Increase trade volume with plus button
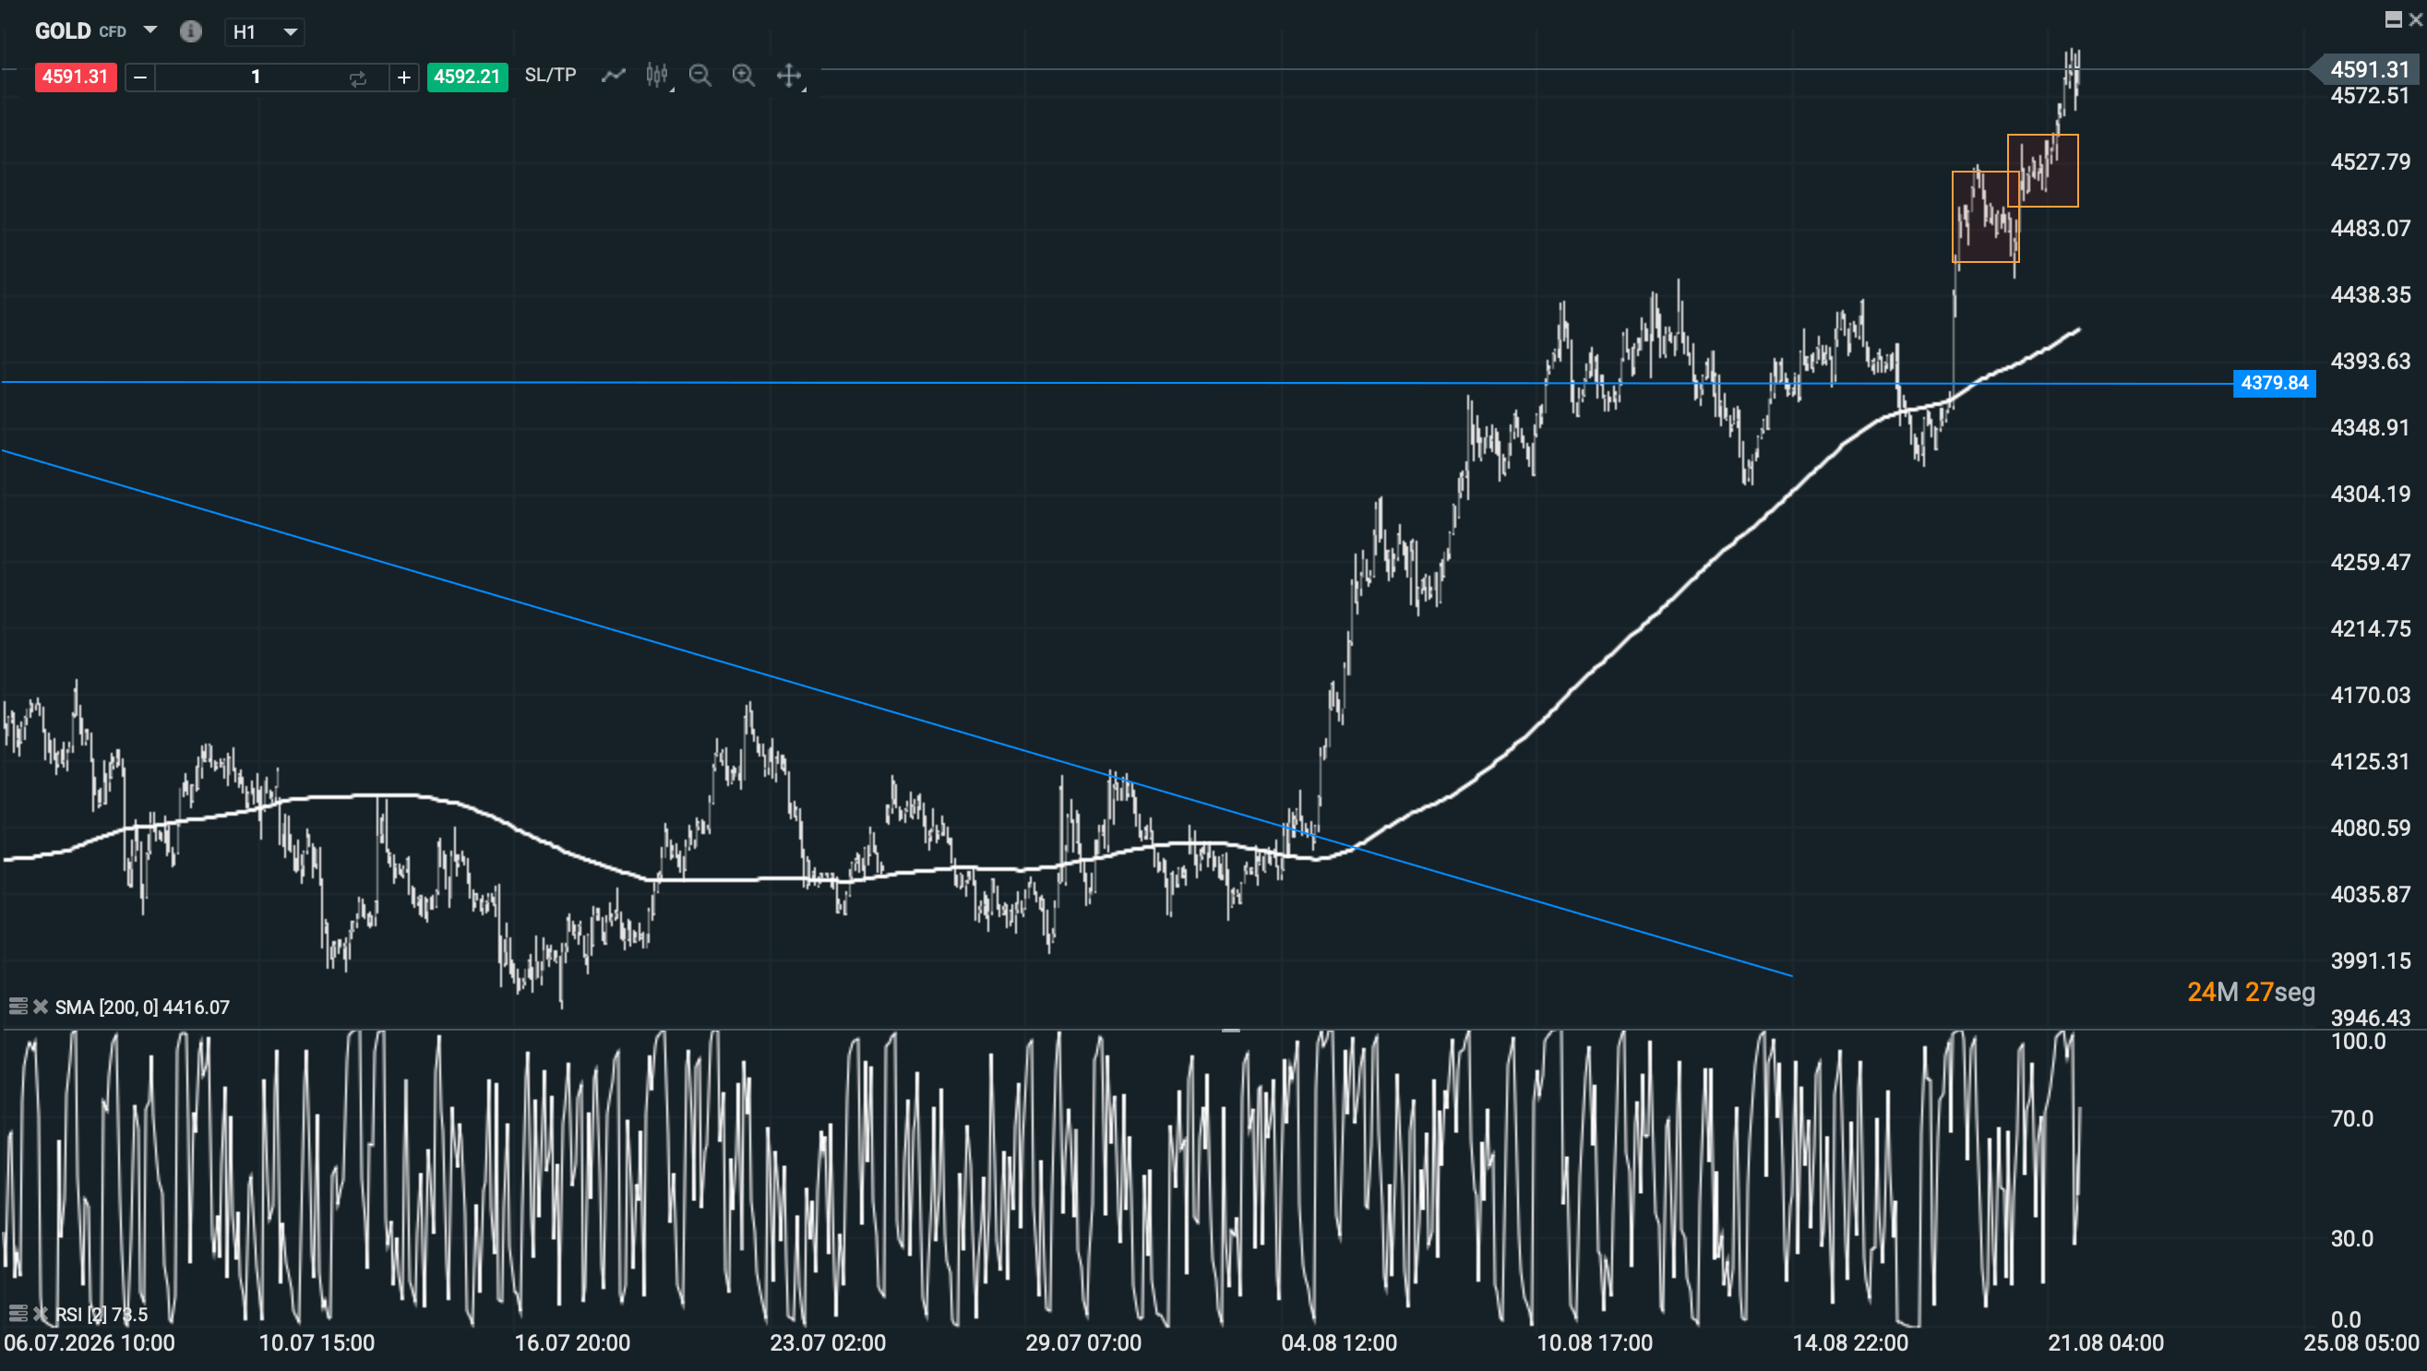The width and height of the screenshot is (2427, 1371). click(x=404, y=77)
